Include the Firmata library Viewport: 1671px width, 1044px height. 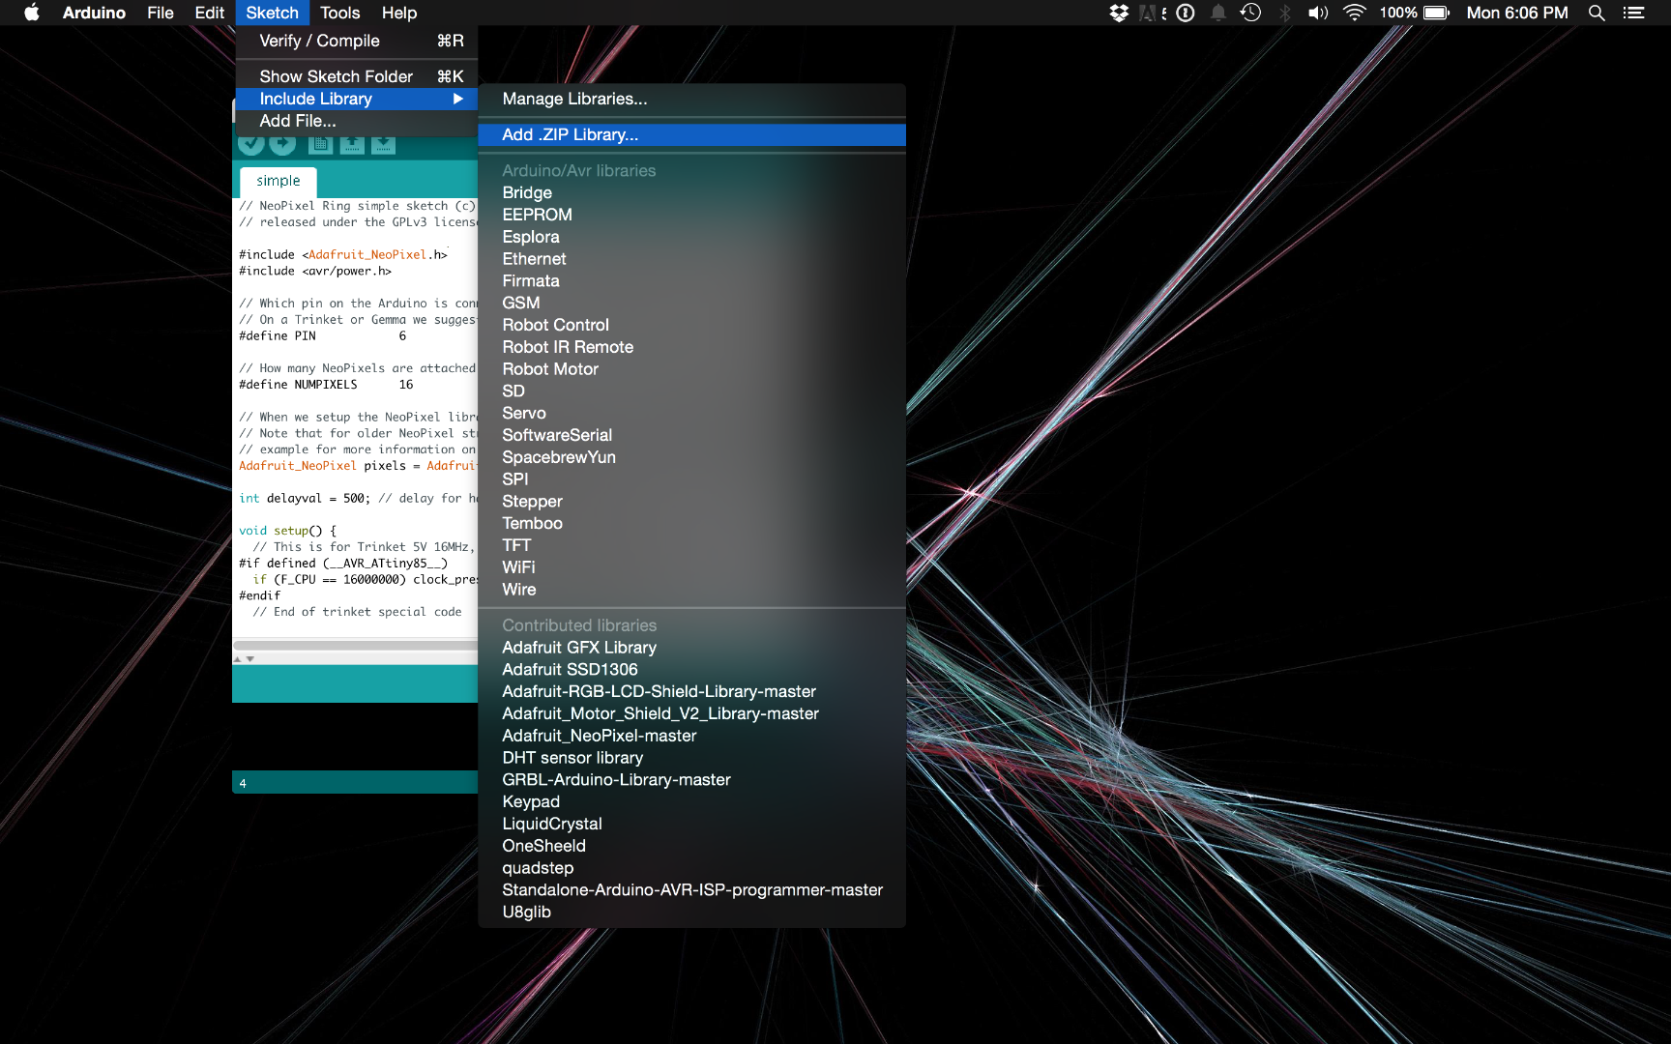coord(691,281)
